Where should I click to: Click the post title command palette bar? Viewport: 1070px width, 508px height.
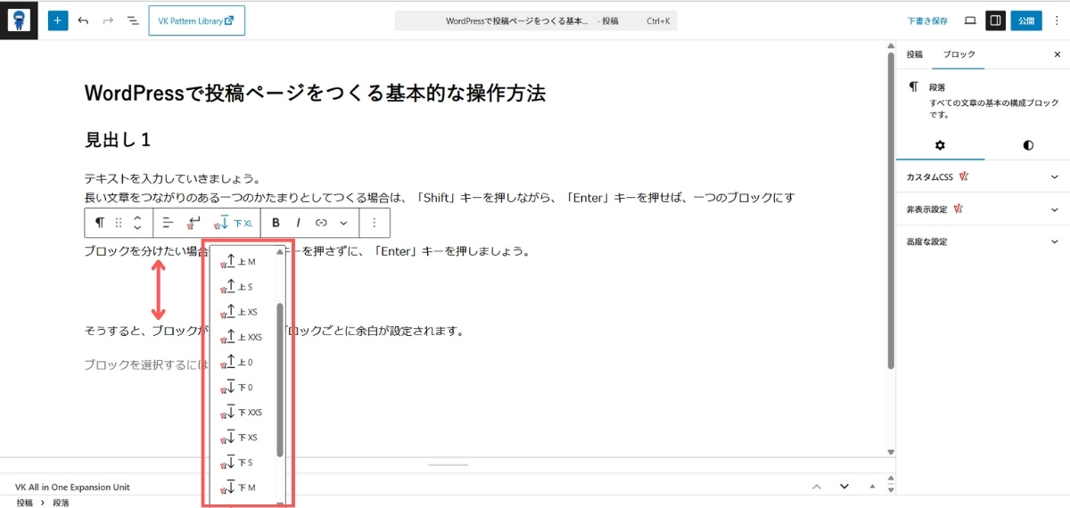click(536, 20)
